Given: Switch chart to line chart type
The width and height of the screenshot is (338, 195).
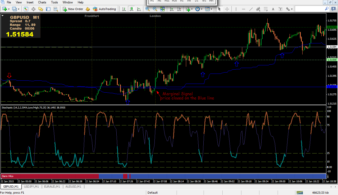Looking at the screenshot, I should click(139, 9).
